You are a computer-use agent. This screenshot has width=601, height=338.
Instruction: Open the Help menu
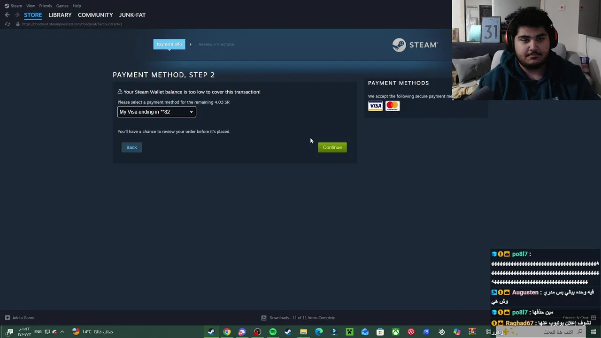pyautogui.click(x=77, y=6)
